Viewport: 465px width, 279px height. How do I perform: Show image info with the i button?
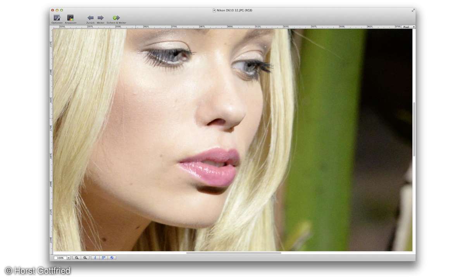point(95,258)
